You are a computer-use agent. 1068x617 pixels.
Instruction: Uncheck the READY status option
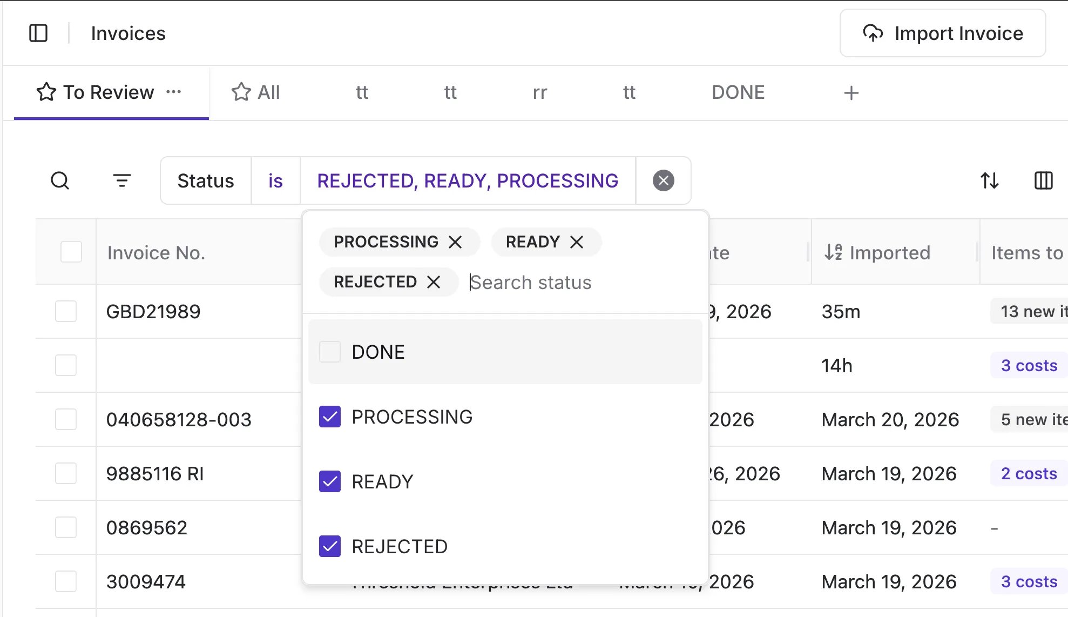(x=330, y=481)
